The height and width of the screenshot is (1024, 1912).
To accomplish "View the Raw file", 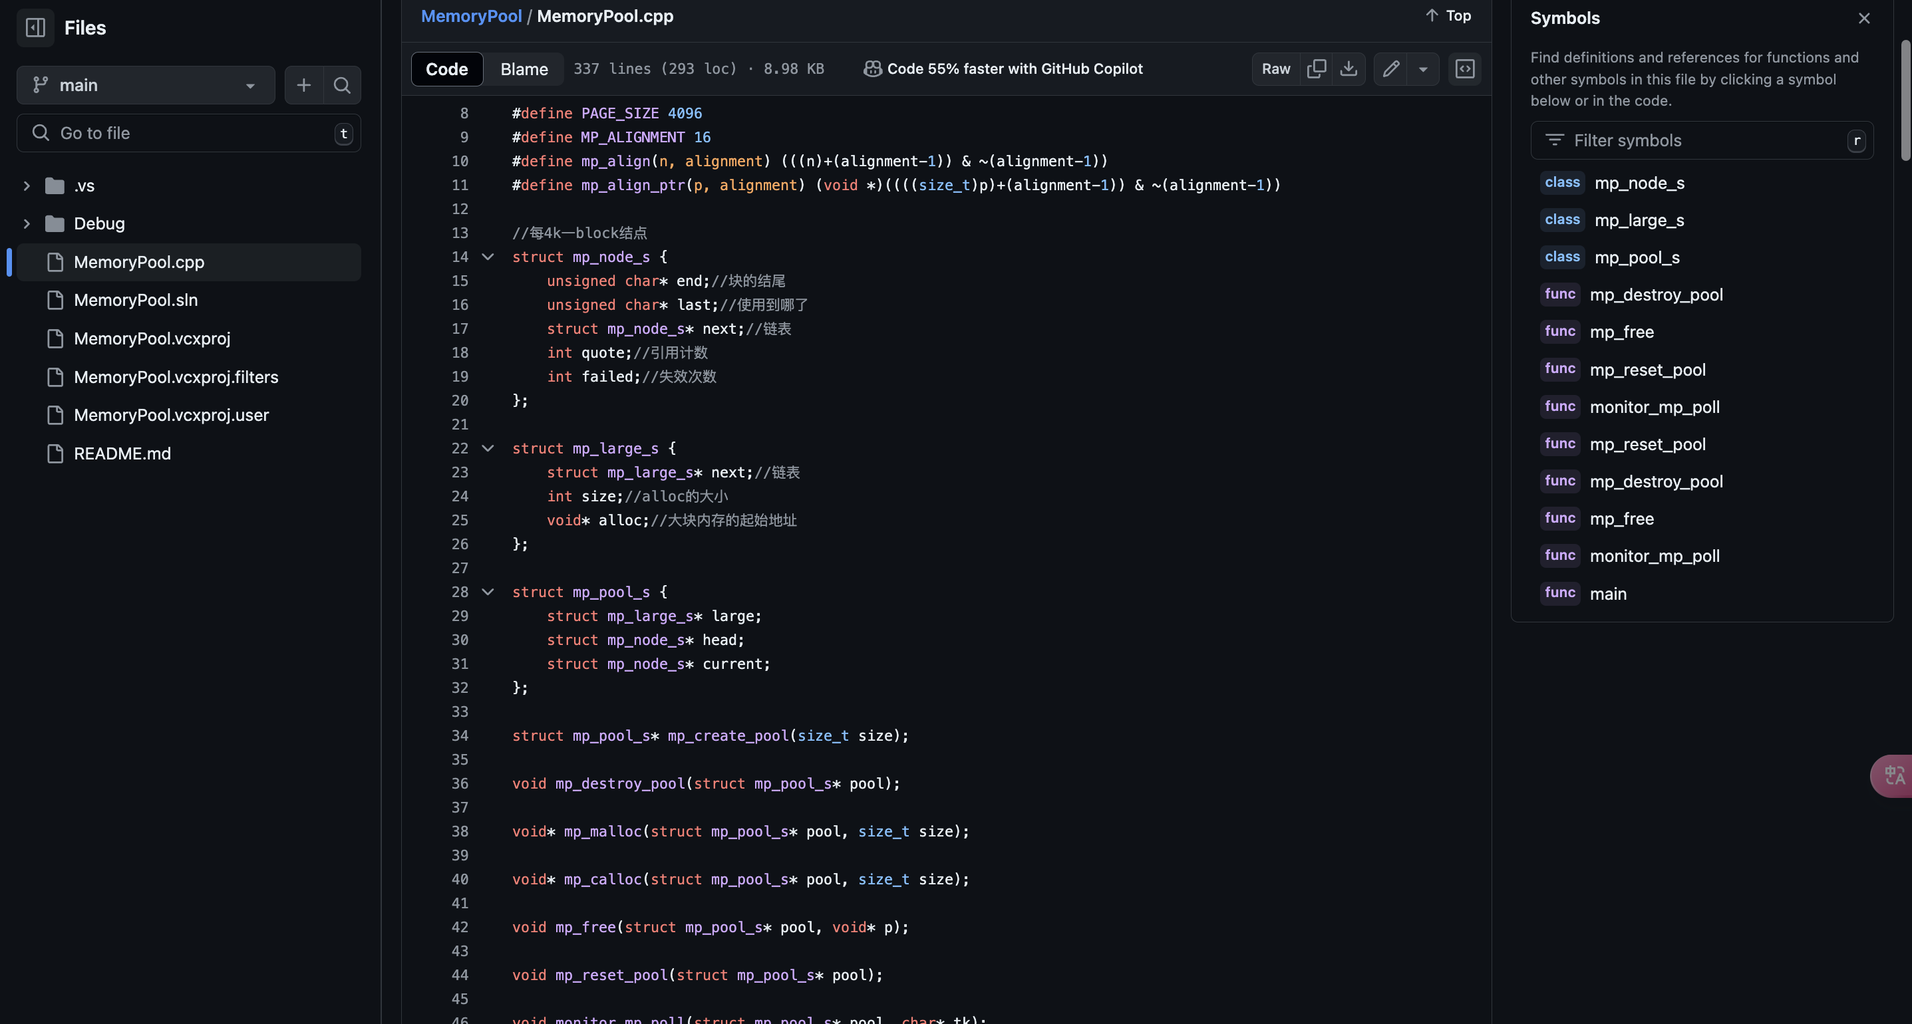I will (1276, 69).
